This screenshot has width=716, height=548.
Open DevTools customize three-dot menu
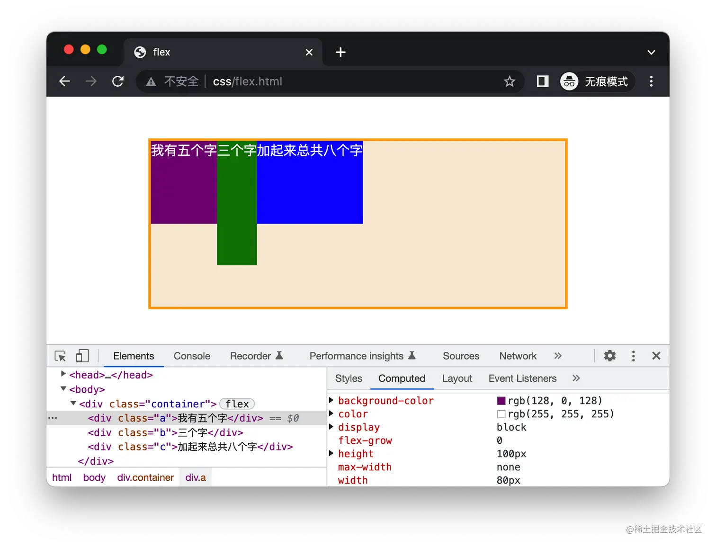(x=633, y=356)
